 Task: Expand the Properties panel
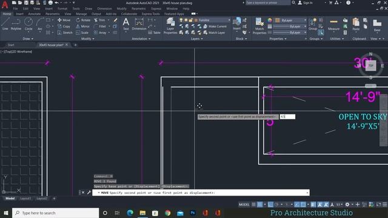tap(278, 39)
